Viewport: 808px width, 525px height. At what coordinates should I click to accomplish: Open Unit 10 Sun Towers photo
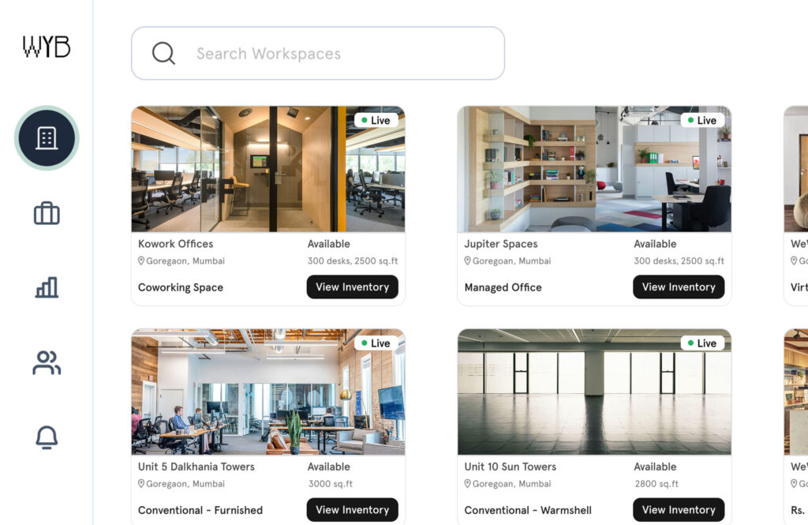coord(594,392)
